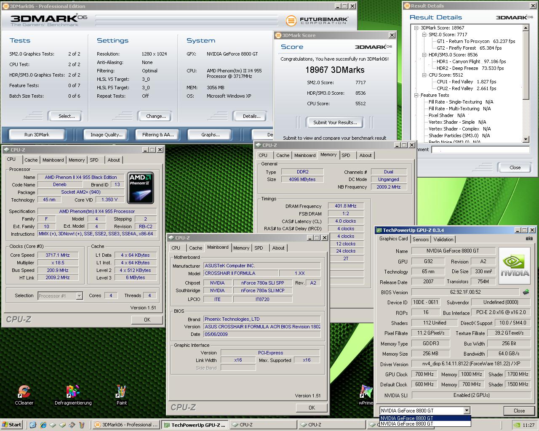Click Close button in GPU-Z

click(519, 411)
